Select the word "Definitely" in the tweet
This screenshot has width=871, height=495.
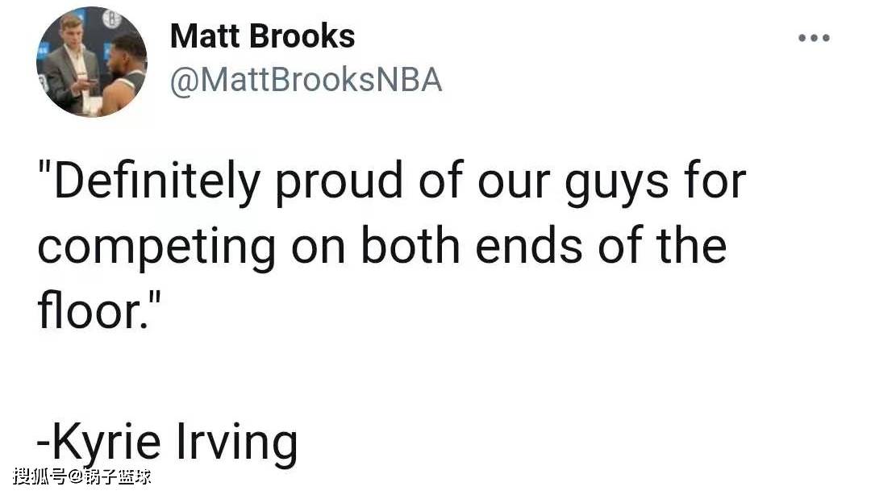[156, 181]
